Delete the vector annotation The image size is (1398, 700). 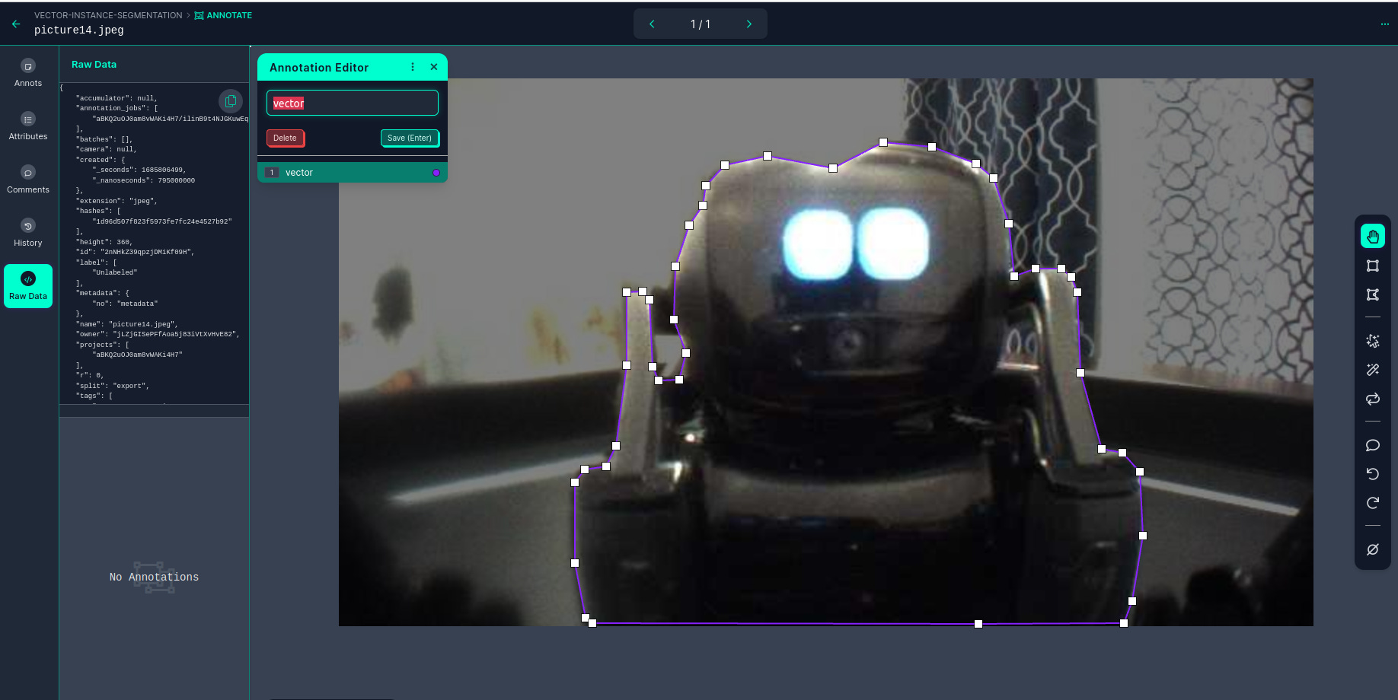pos(286,138)
